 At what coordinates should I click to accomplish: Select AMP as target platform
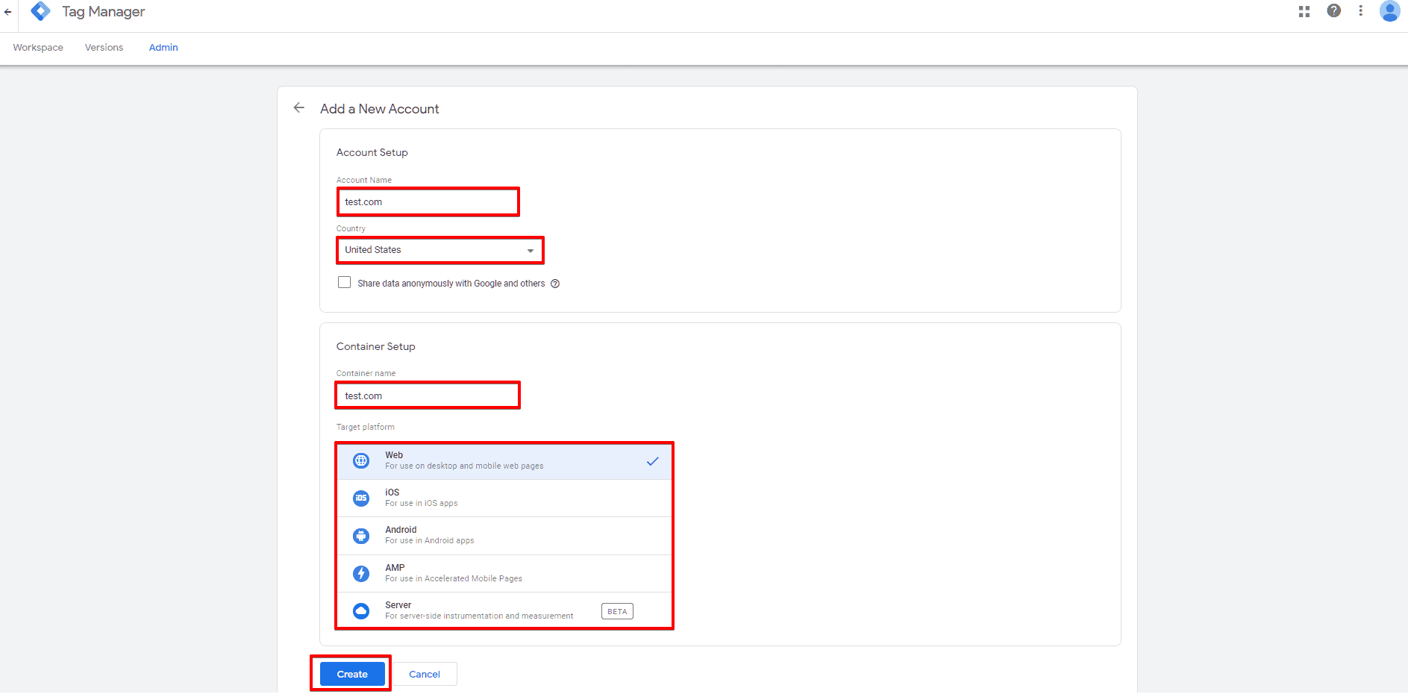tap(504, 573)
